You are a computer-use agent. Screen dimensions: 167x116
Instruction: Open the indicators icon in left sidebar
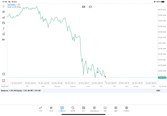coord(4,17)
